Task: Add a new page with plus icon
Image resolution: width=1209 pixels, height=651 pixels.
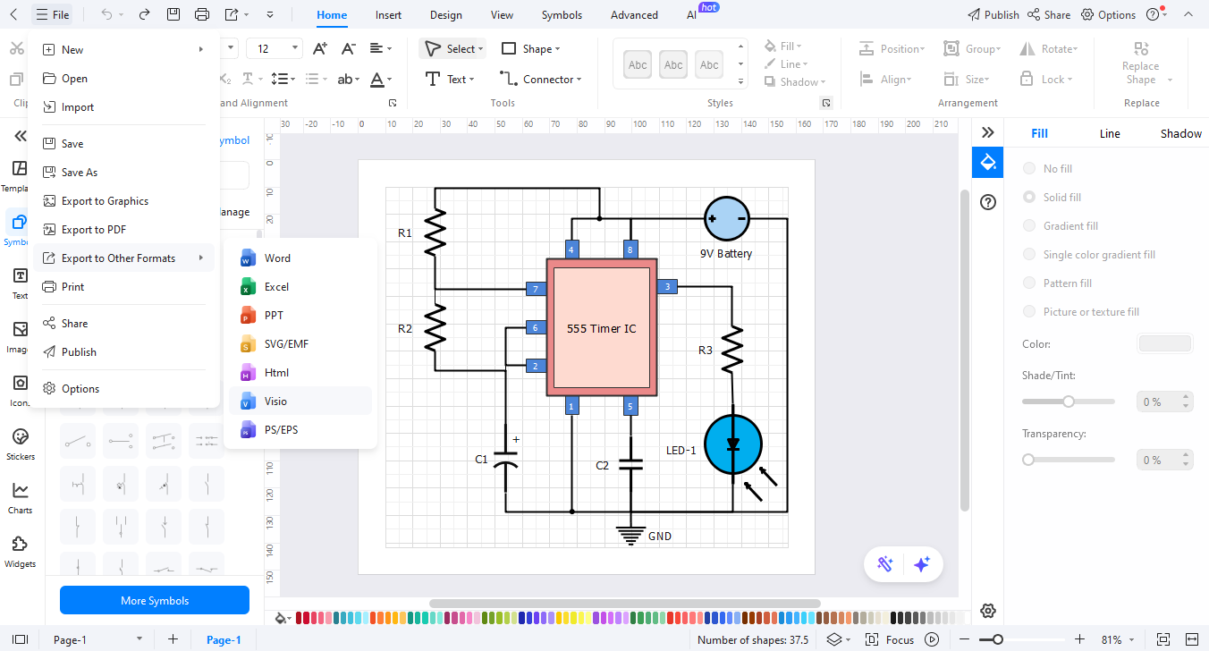Action: click(173, 639)
